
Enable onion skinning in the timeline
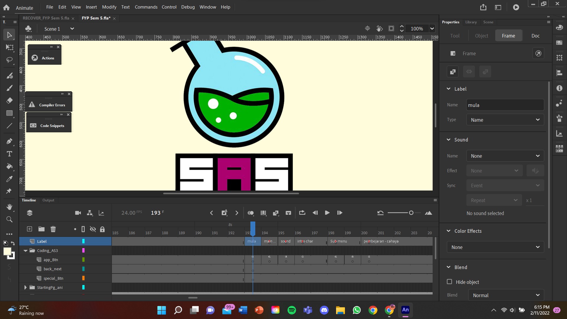250,213
